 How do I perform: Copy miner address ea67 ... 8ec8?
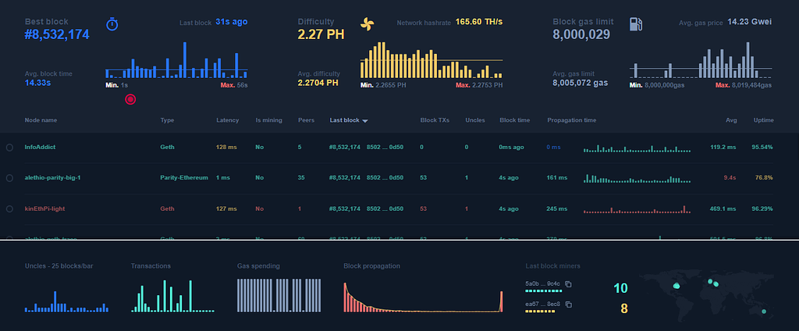tap(569, 304)
